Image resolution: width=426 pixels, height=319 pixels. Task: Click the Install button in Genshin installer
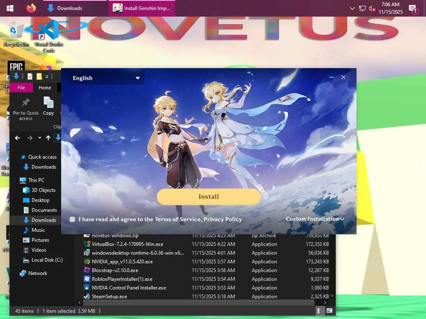[x=209, y=196]
